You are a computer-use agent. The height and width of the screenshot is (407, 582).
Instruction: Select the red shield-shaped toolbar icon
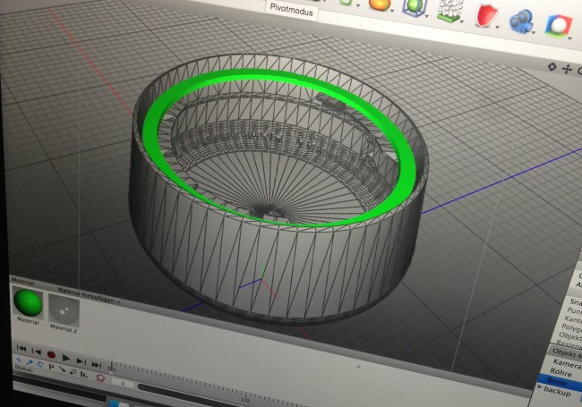tap(487, 15)
